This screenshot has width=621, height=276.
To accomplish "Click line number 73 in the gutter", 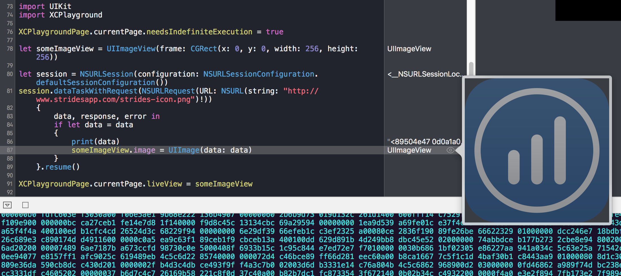I will pos(10,6).
